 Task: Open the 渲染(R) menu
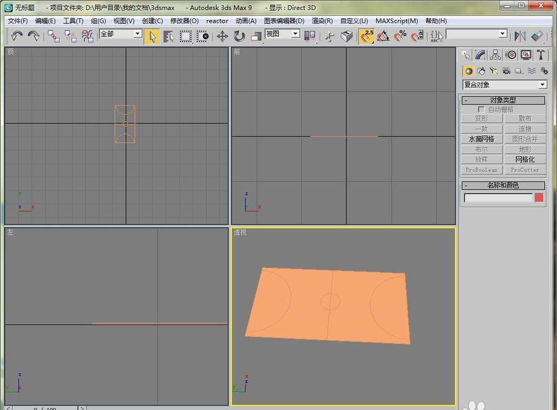coord(322,21)
